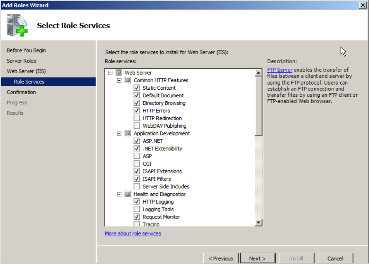Enable the Tracing checkbox

[x=137, y=224]
